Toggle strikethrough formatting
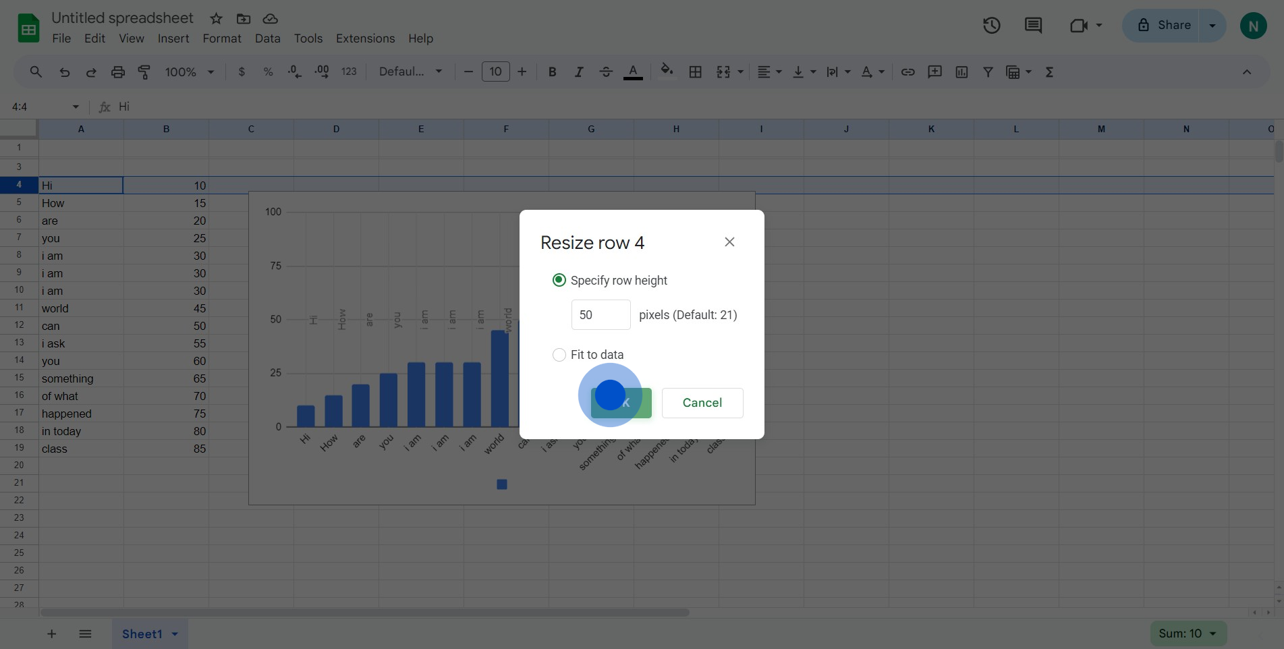The height and width of the screenshot is (649, 1284). point(606,72)
